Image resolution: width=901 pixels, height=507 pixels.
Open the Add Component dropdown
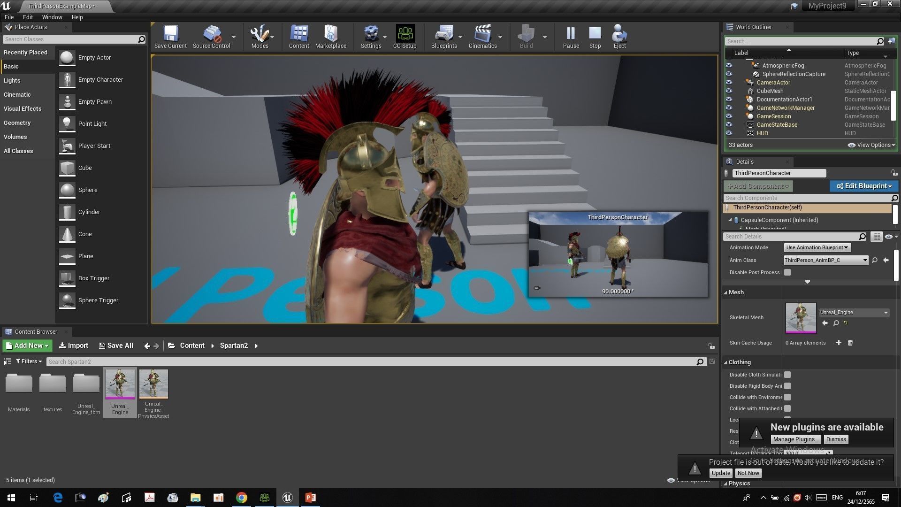coord(758,186)
